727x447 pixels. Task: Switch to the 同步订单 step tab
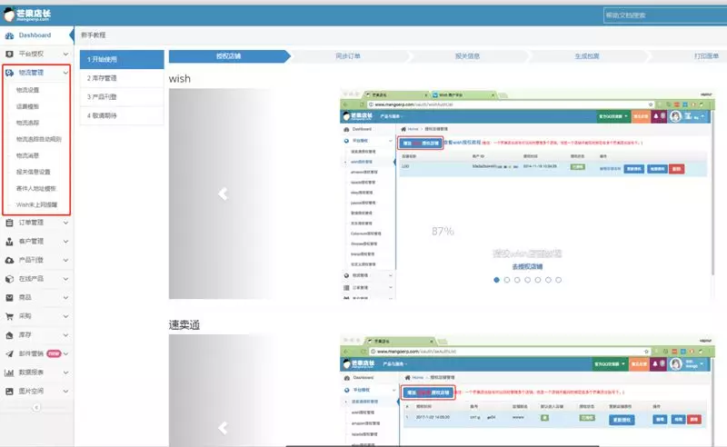point(348,56)
